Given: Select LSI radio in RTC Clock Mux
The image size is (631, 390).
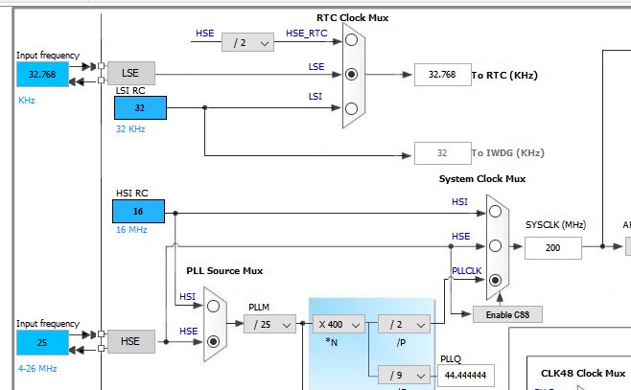Looking at the screenshot, I should 351,108.
